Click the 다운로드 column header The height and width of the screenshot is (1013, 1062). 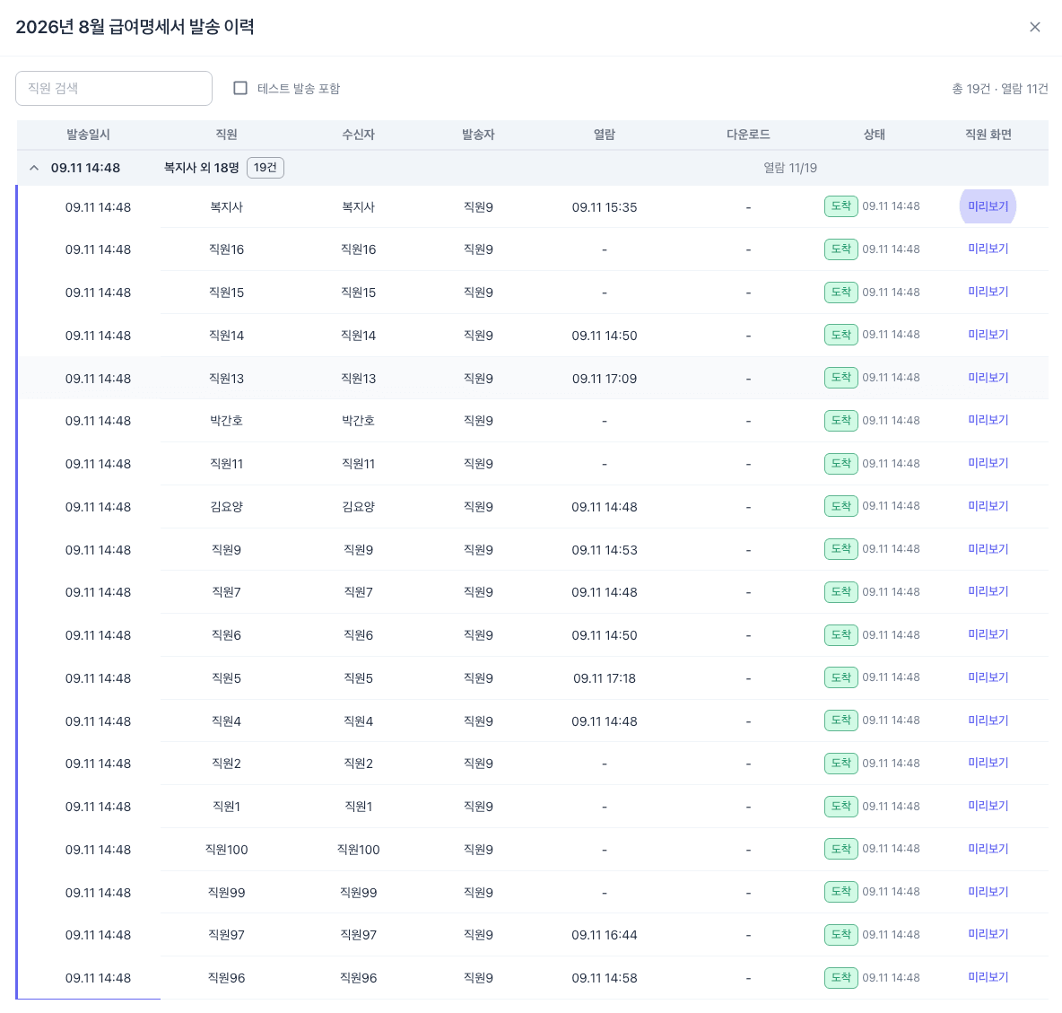(x=748, y=135)
